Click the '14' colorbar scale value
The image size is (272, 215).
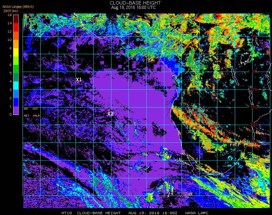coord(9,23)
